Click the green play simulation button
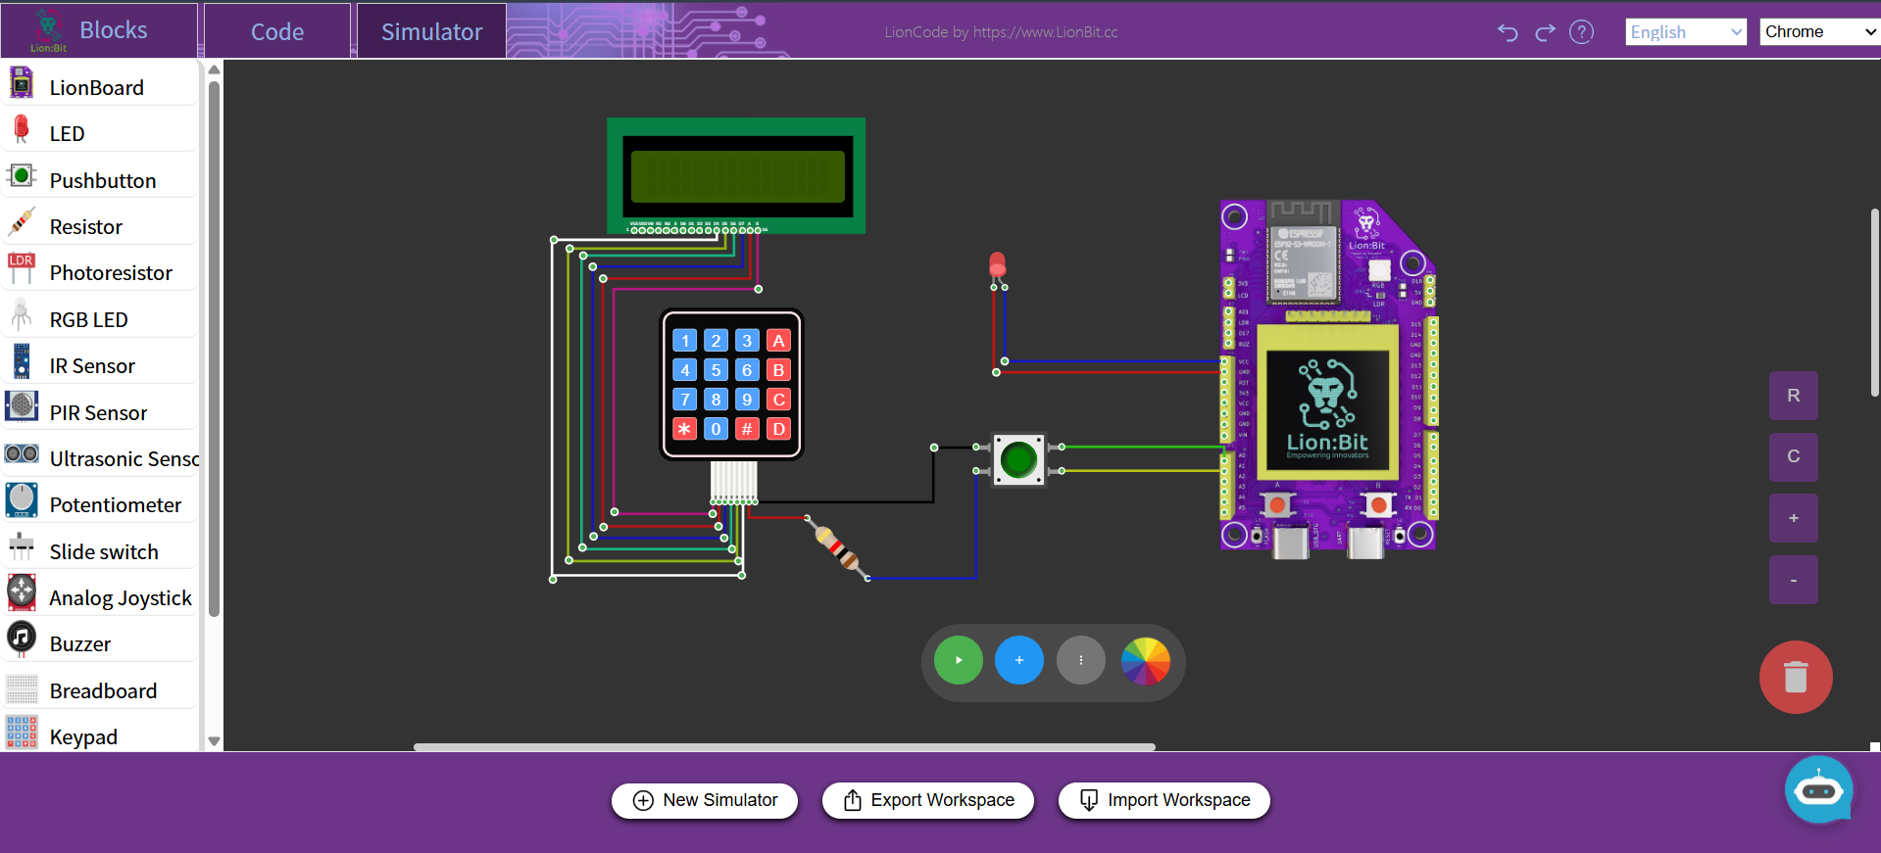Screen dimensions: 1881x853 click(958, 661)
